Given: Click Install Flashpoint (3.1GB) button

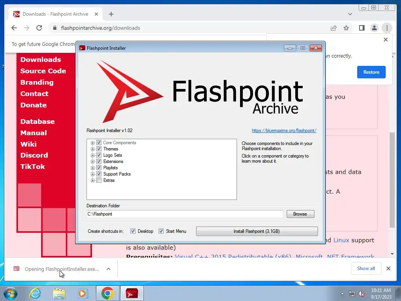Looking at the screenshot, I should (x=257, y=231).
